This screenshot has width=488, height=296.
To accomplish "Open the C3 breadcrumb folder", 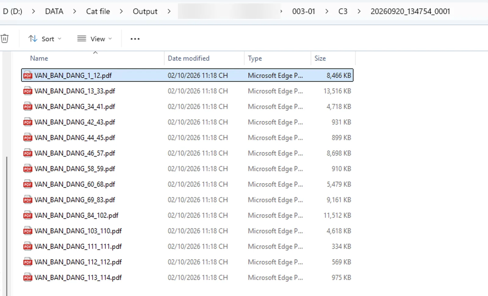I will click(343, 11).
